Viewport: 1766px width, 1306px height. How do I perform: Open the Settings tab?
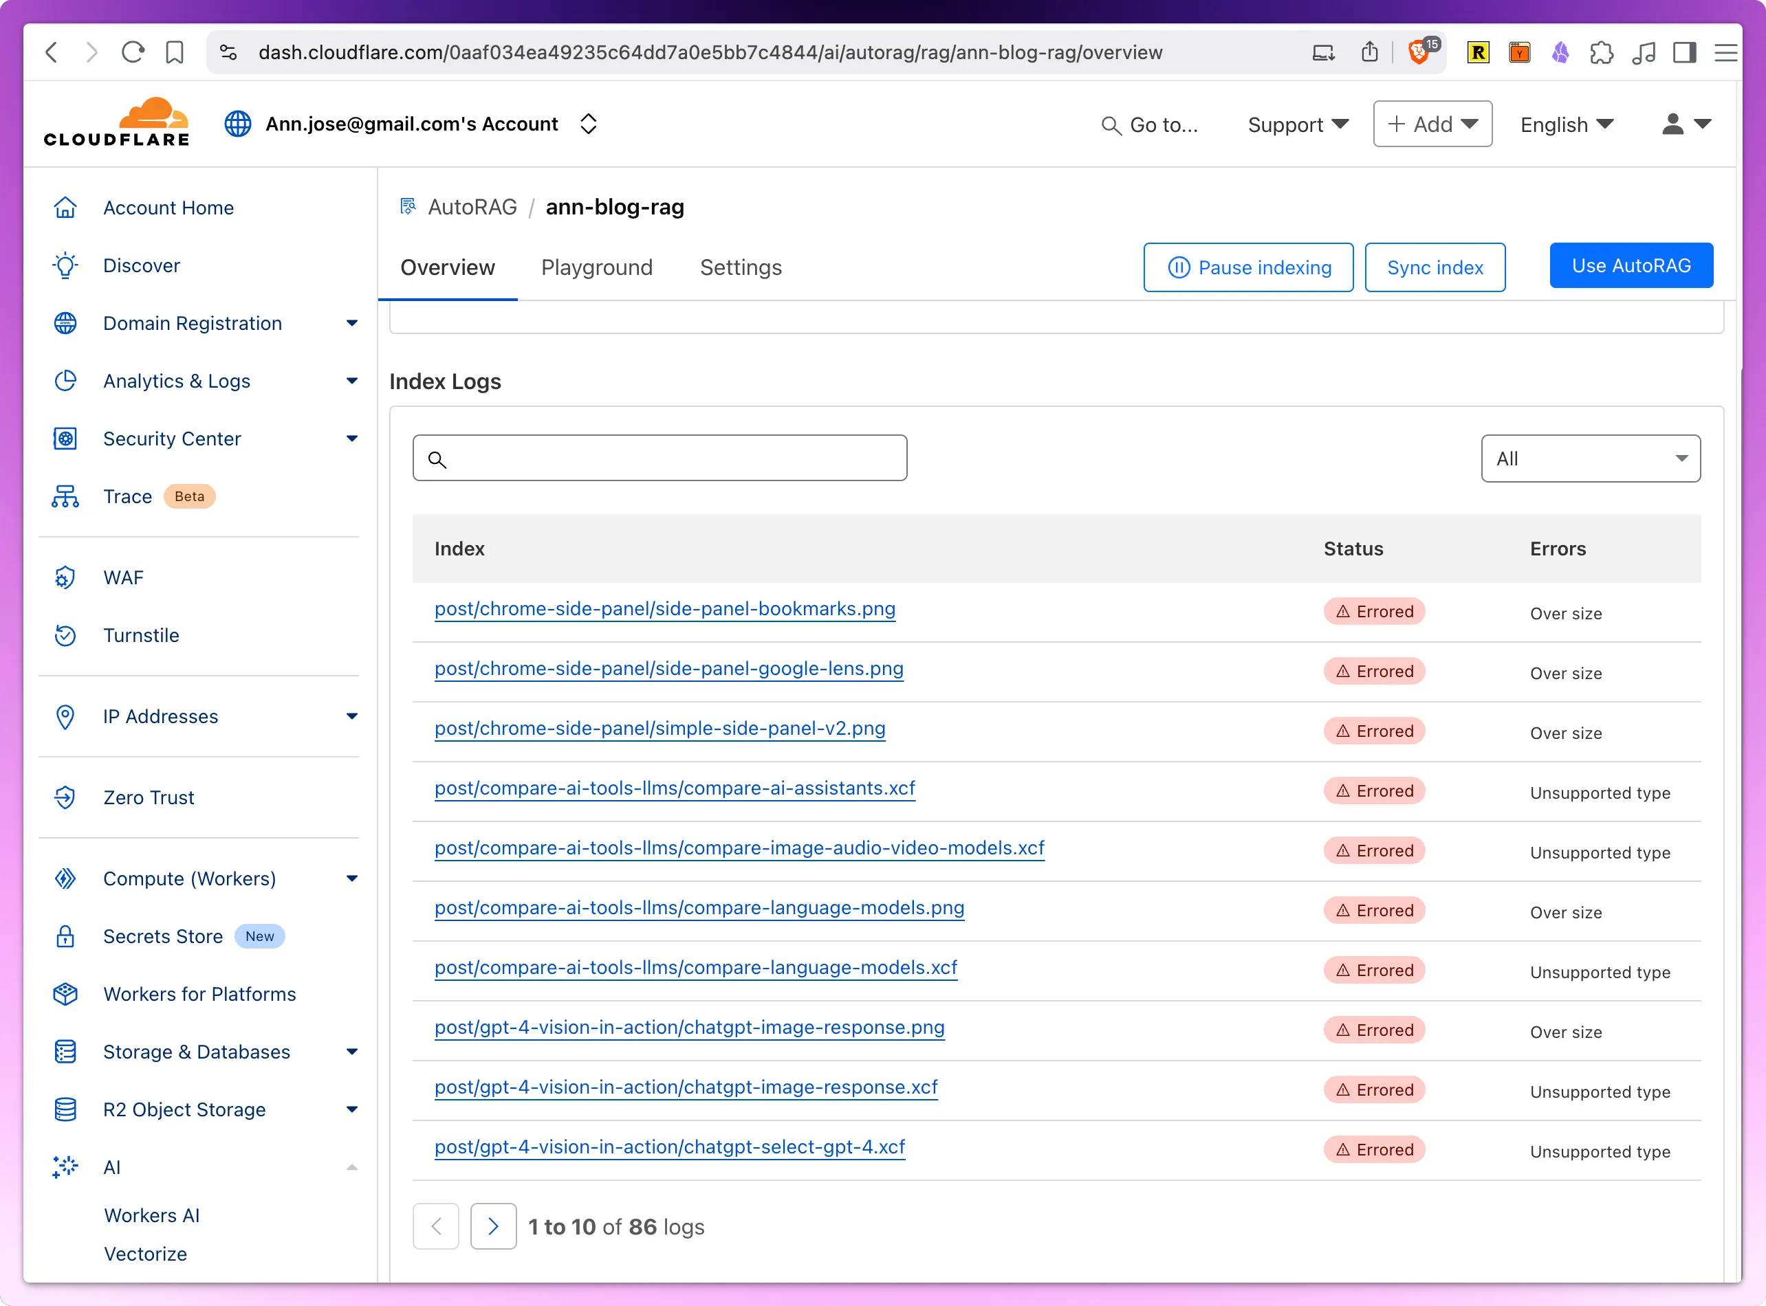[x=741, y=267]
